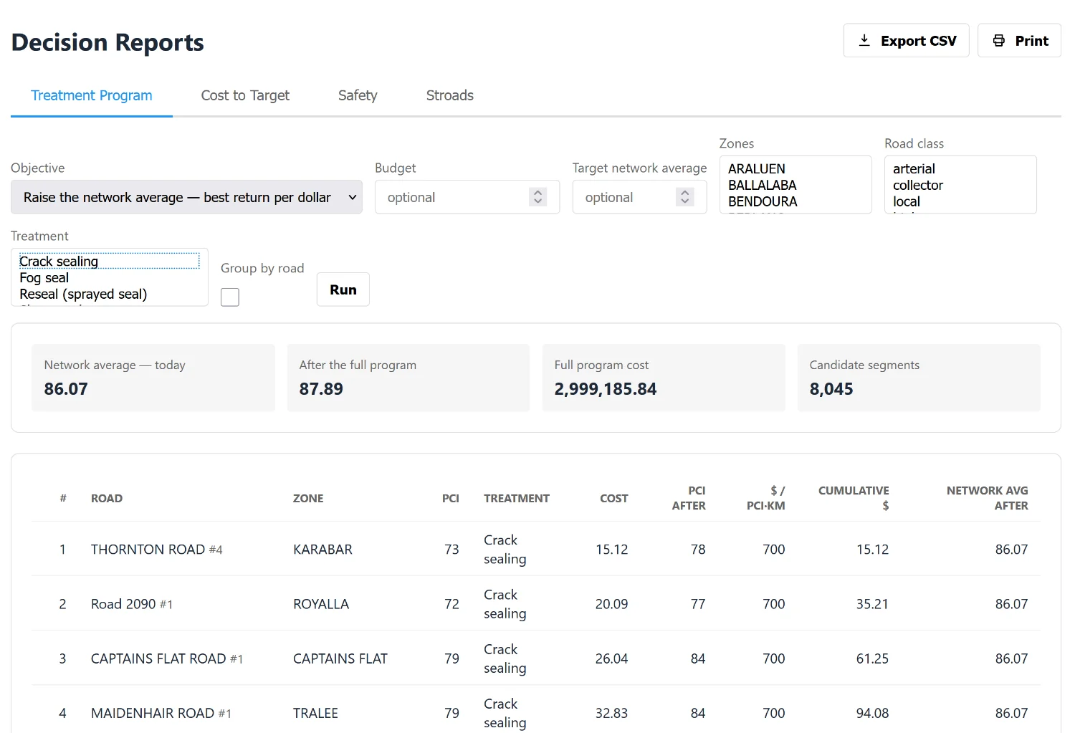This screenshot has height=733, width=1075.
Task: Open the Objective dropdown
Action: coord(186,197)
